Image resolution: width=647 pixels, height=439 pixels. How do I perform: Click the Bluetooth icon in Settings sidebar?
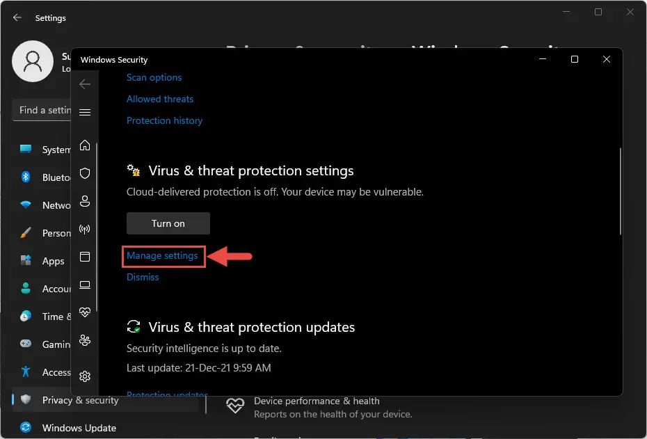(x=26, y=177)
